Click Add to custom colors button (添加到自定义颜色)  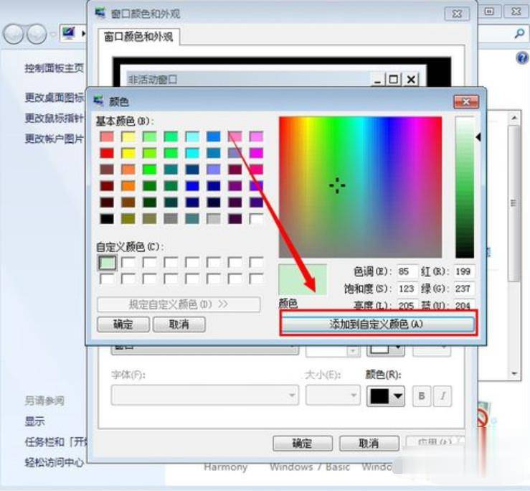click(378, 324)
